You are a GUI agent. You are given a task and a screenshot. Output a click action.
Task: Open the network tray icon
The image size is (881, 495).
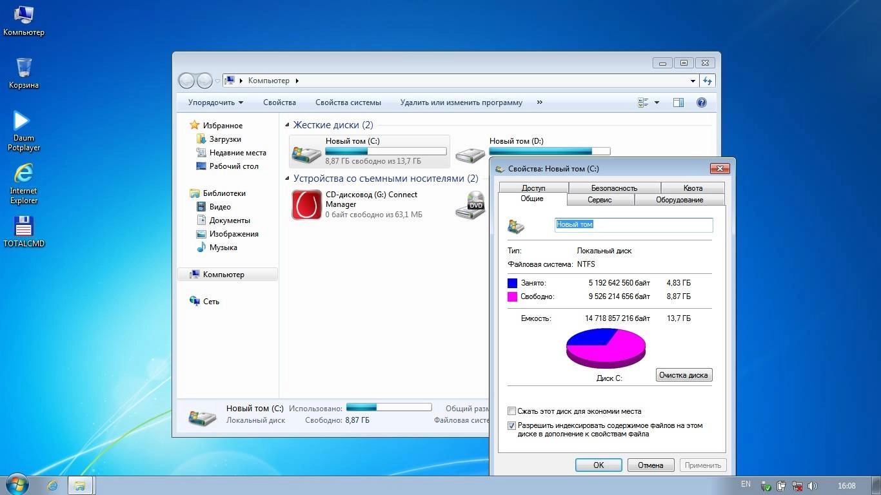coord(797,486)
